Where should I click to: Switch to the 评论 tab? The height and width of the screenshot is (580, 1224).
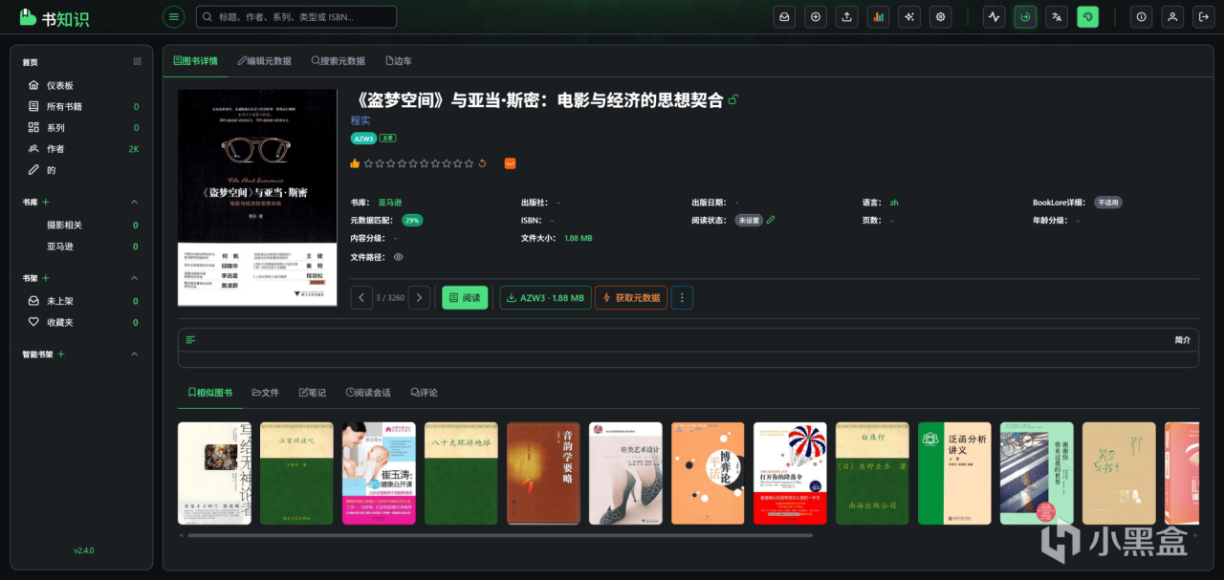coord(424,393)
